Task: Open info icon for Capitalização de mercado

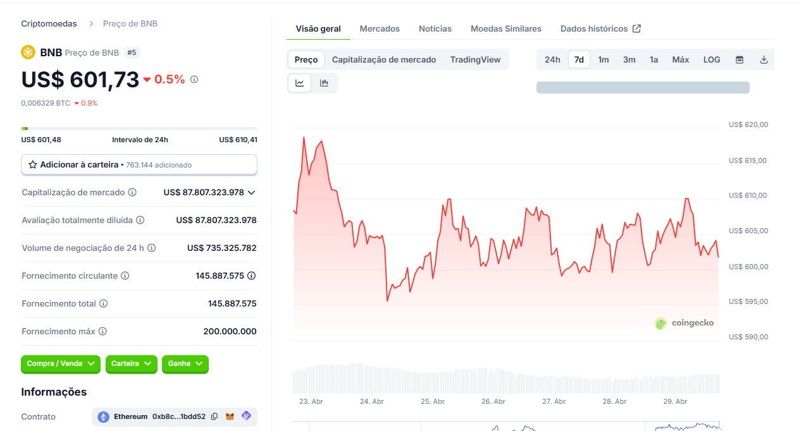Action: pos(132,192)
